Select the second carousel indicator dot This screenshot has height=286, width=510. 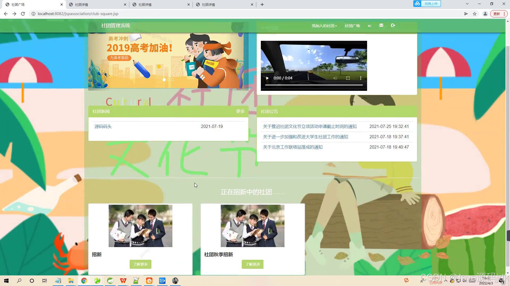pyautogui.click(x=168, y=80)
